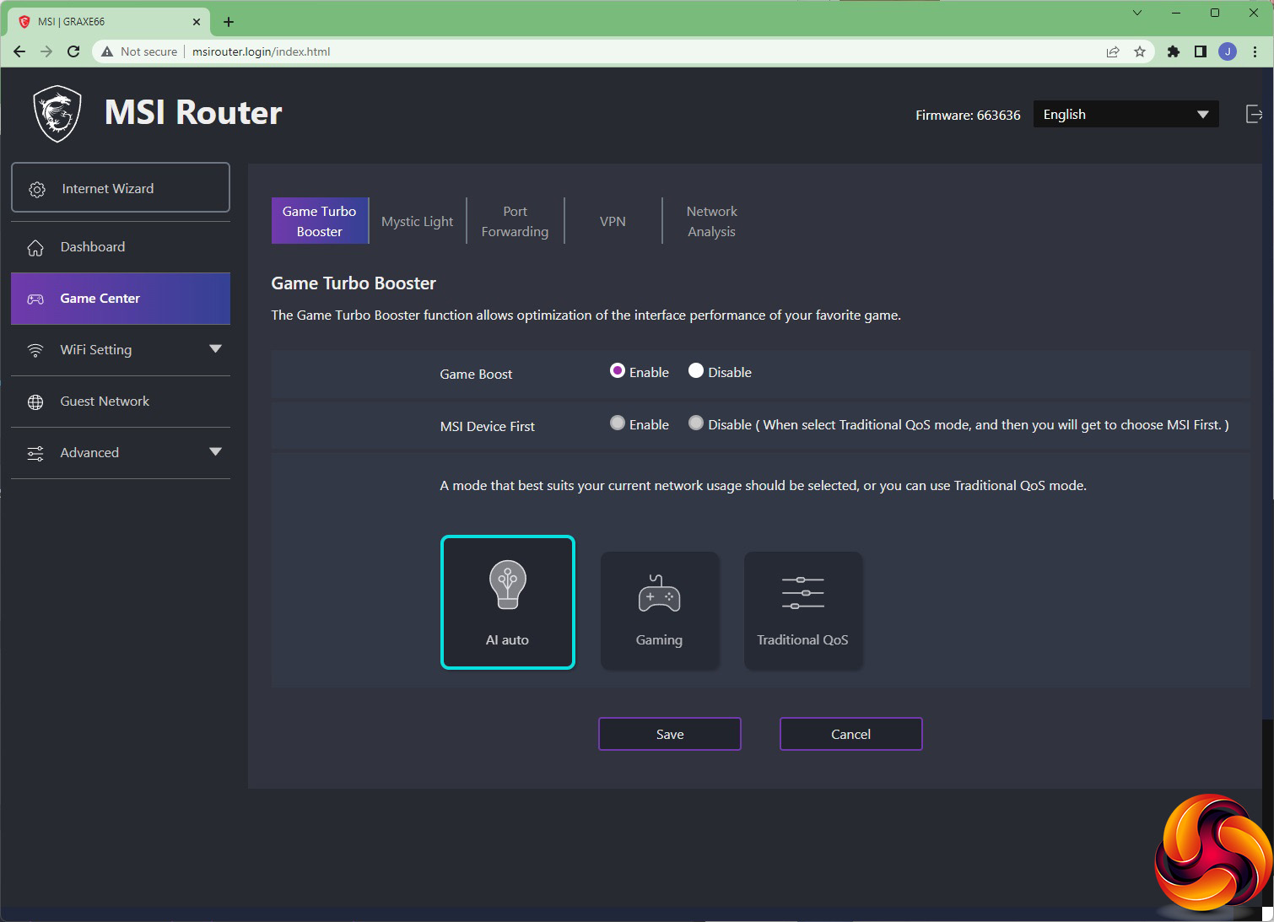Disable Game Boost
The height and width of the screenshot is (922, 1274).
696,371
